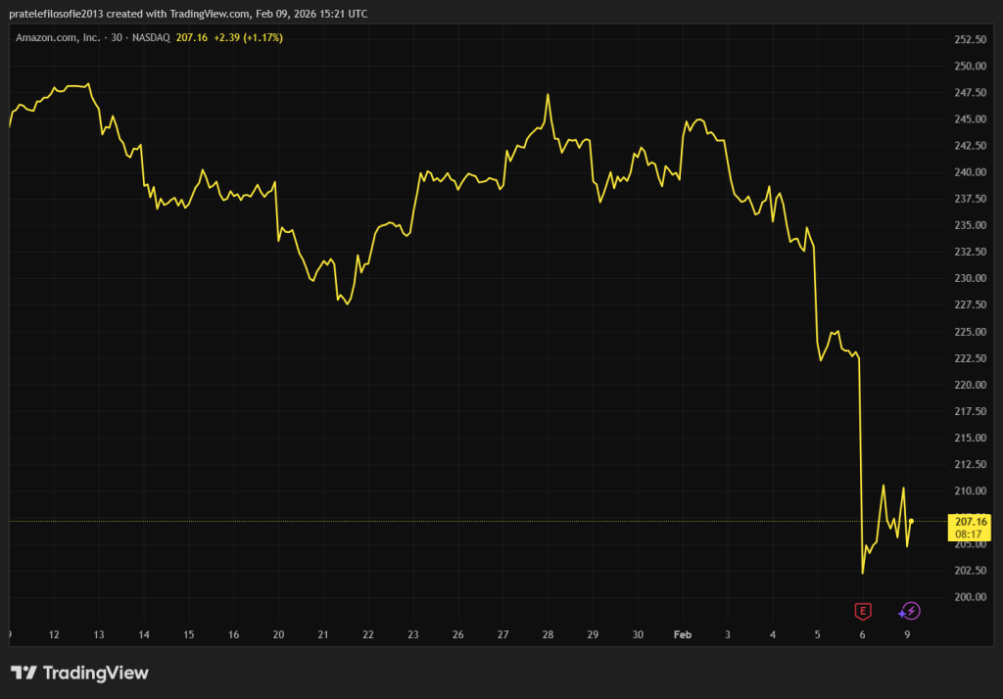Image resolution: width=1003 pixels, height=699 pixels.
Task: Click the purple lightning bolt news icon
Action: pos(911,612)
